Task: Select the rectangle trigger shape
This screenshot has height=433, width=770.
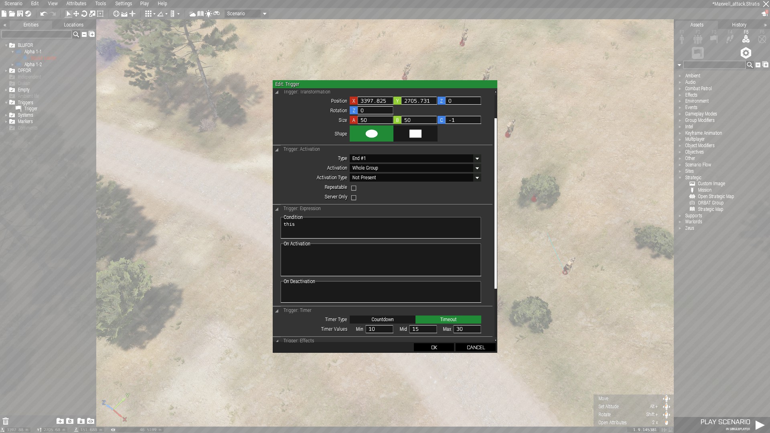Action: tap(415, 134)
